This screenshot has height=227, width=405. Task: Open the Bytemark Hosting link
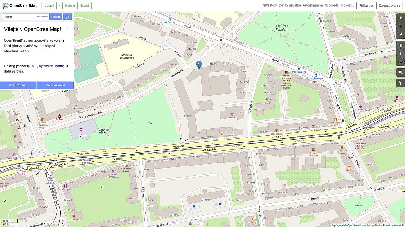(52, 66)
